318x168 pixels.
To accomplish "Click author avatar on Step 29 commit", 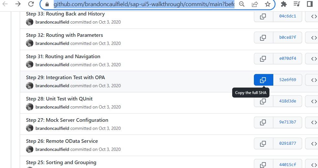I will (29, 86).
